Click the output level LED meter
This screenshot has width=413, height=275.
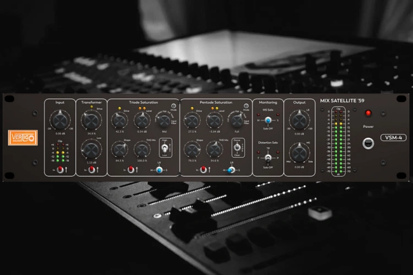click(x=339, y=141)
